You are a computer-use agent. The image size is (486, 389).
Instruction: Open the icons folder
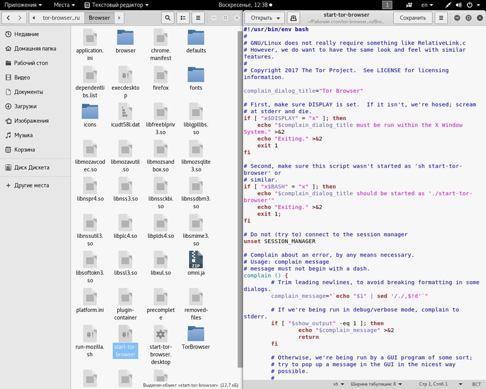(x=90, y=116)
